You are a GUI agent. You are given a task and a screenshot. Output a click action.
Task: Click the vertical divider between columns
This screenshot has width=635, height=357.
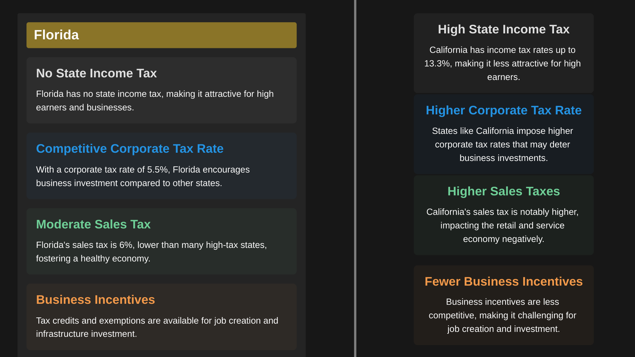[x=355, y=178]
